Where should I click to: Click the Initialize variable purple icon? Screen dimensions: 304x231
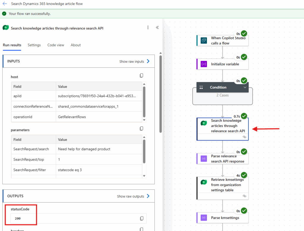[x=204, y=64]
